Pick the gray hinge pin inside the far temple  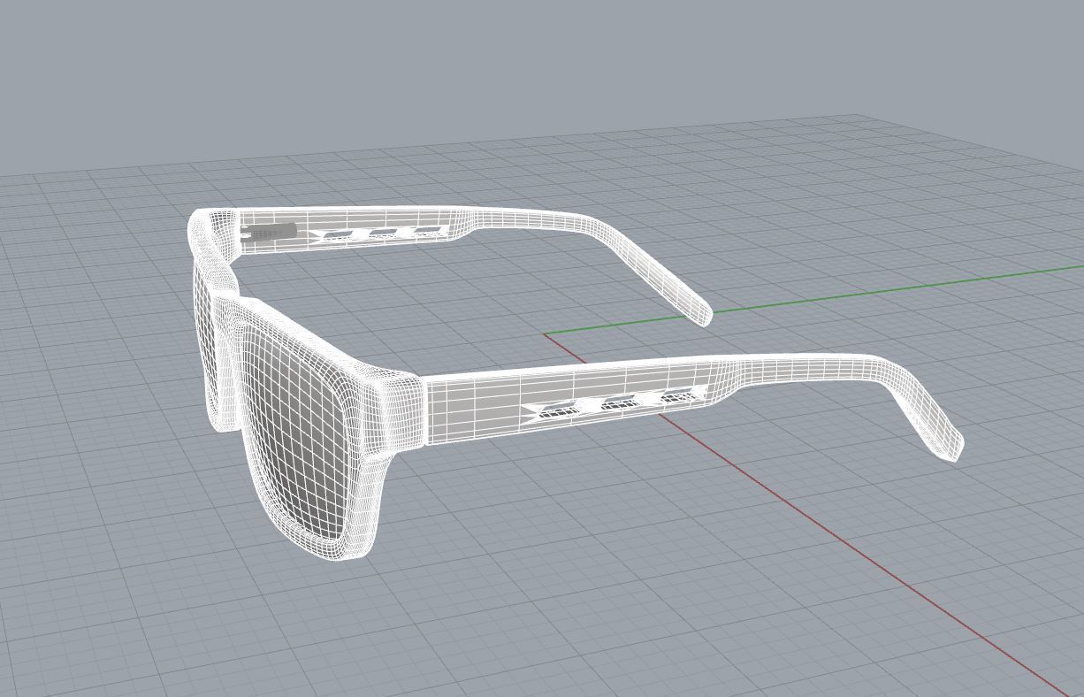pos(269,233)
